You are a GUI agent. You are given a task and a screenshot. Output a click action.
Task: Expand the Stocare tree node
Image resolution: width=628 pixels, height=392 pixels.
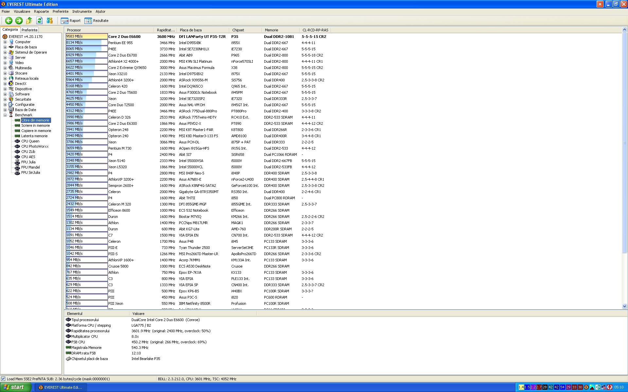click(x=5, y=73)
